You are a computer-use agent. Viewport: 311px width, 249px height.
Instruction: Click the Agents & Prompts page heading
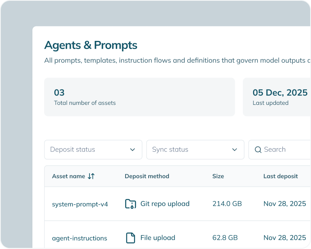[91, 45]
